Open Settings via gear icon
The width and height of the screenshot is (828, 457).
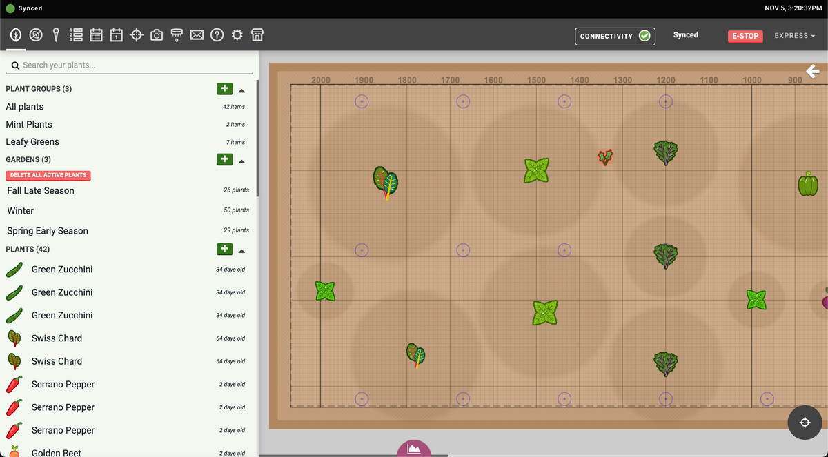tap(237, 34)
